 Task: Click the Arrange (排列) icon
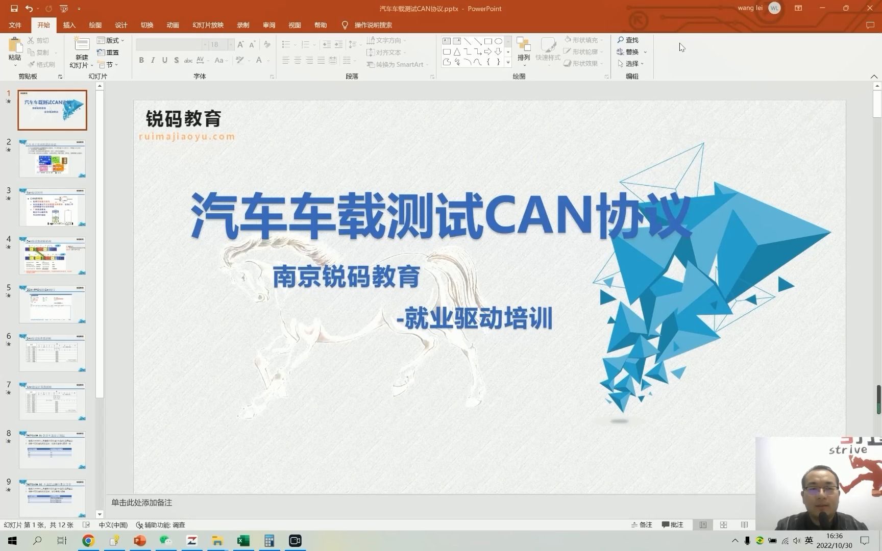(x=523, y=48)
